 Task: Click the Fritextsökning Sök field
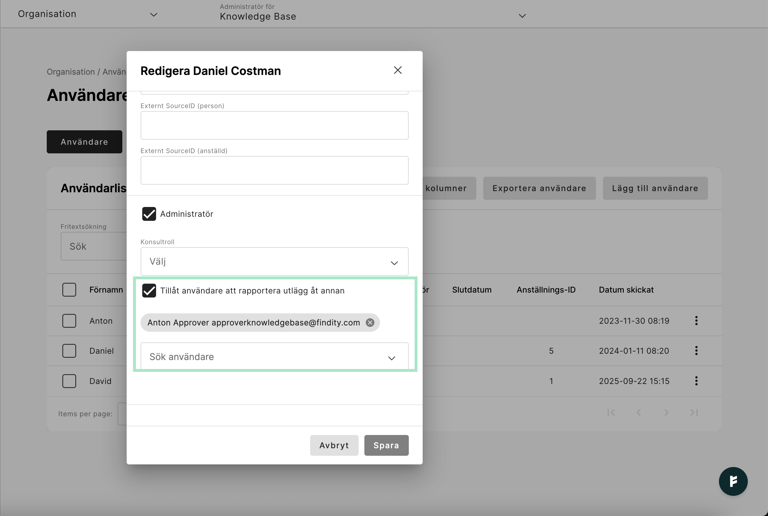click(x=94, y=246)
